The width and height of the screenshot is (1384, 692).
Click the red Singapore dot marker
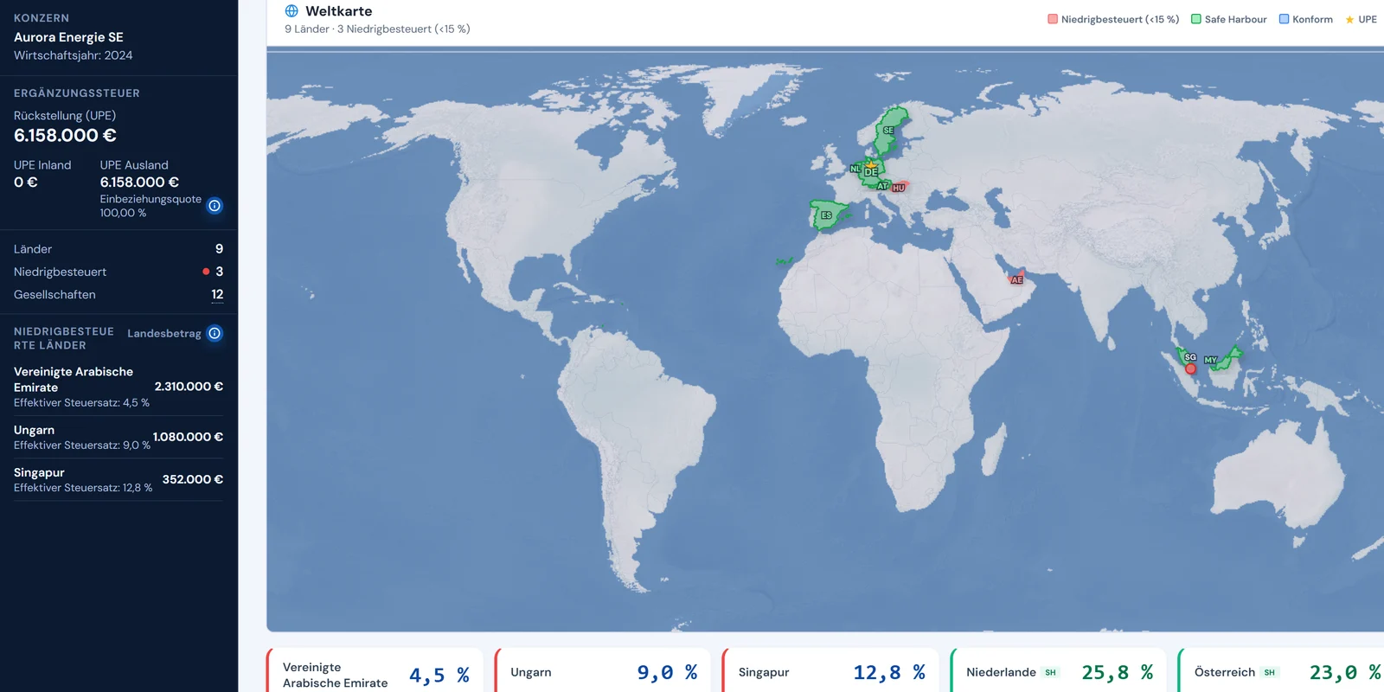point(1190,368)
